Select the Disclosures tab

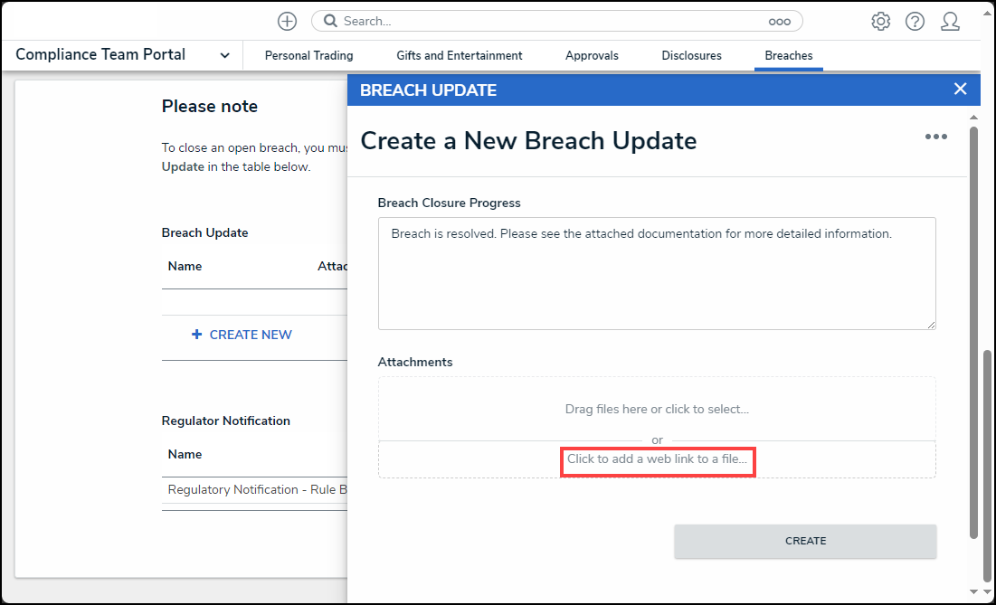pos(691,55)
